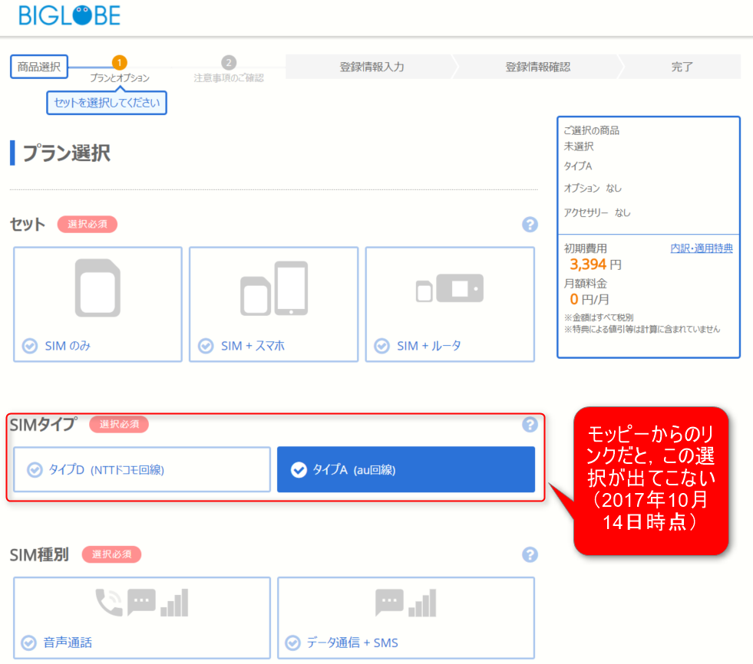Click the アクセサリー なし summary line

point(597,212)
